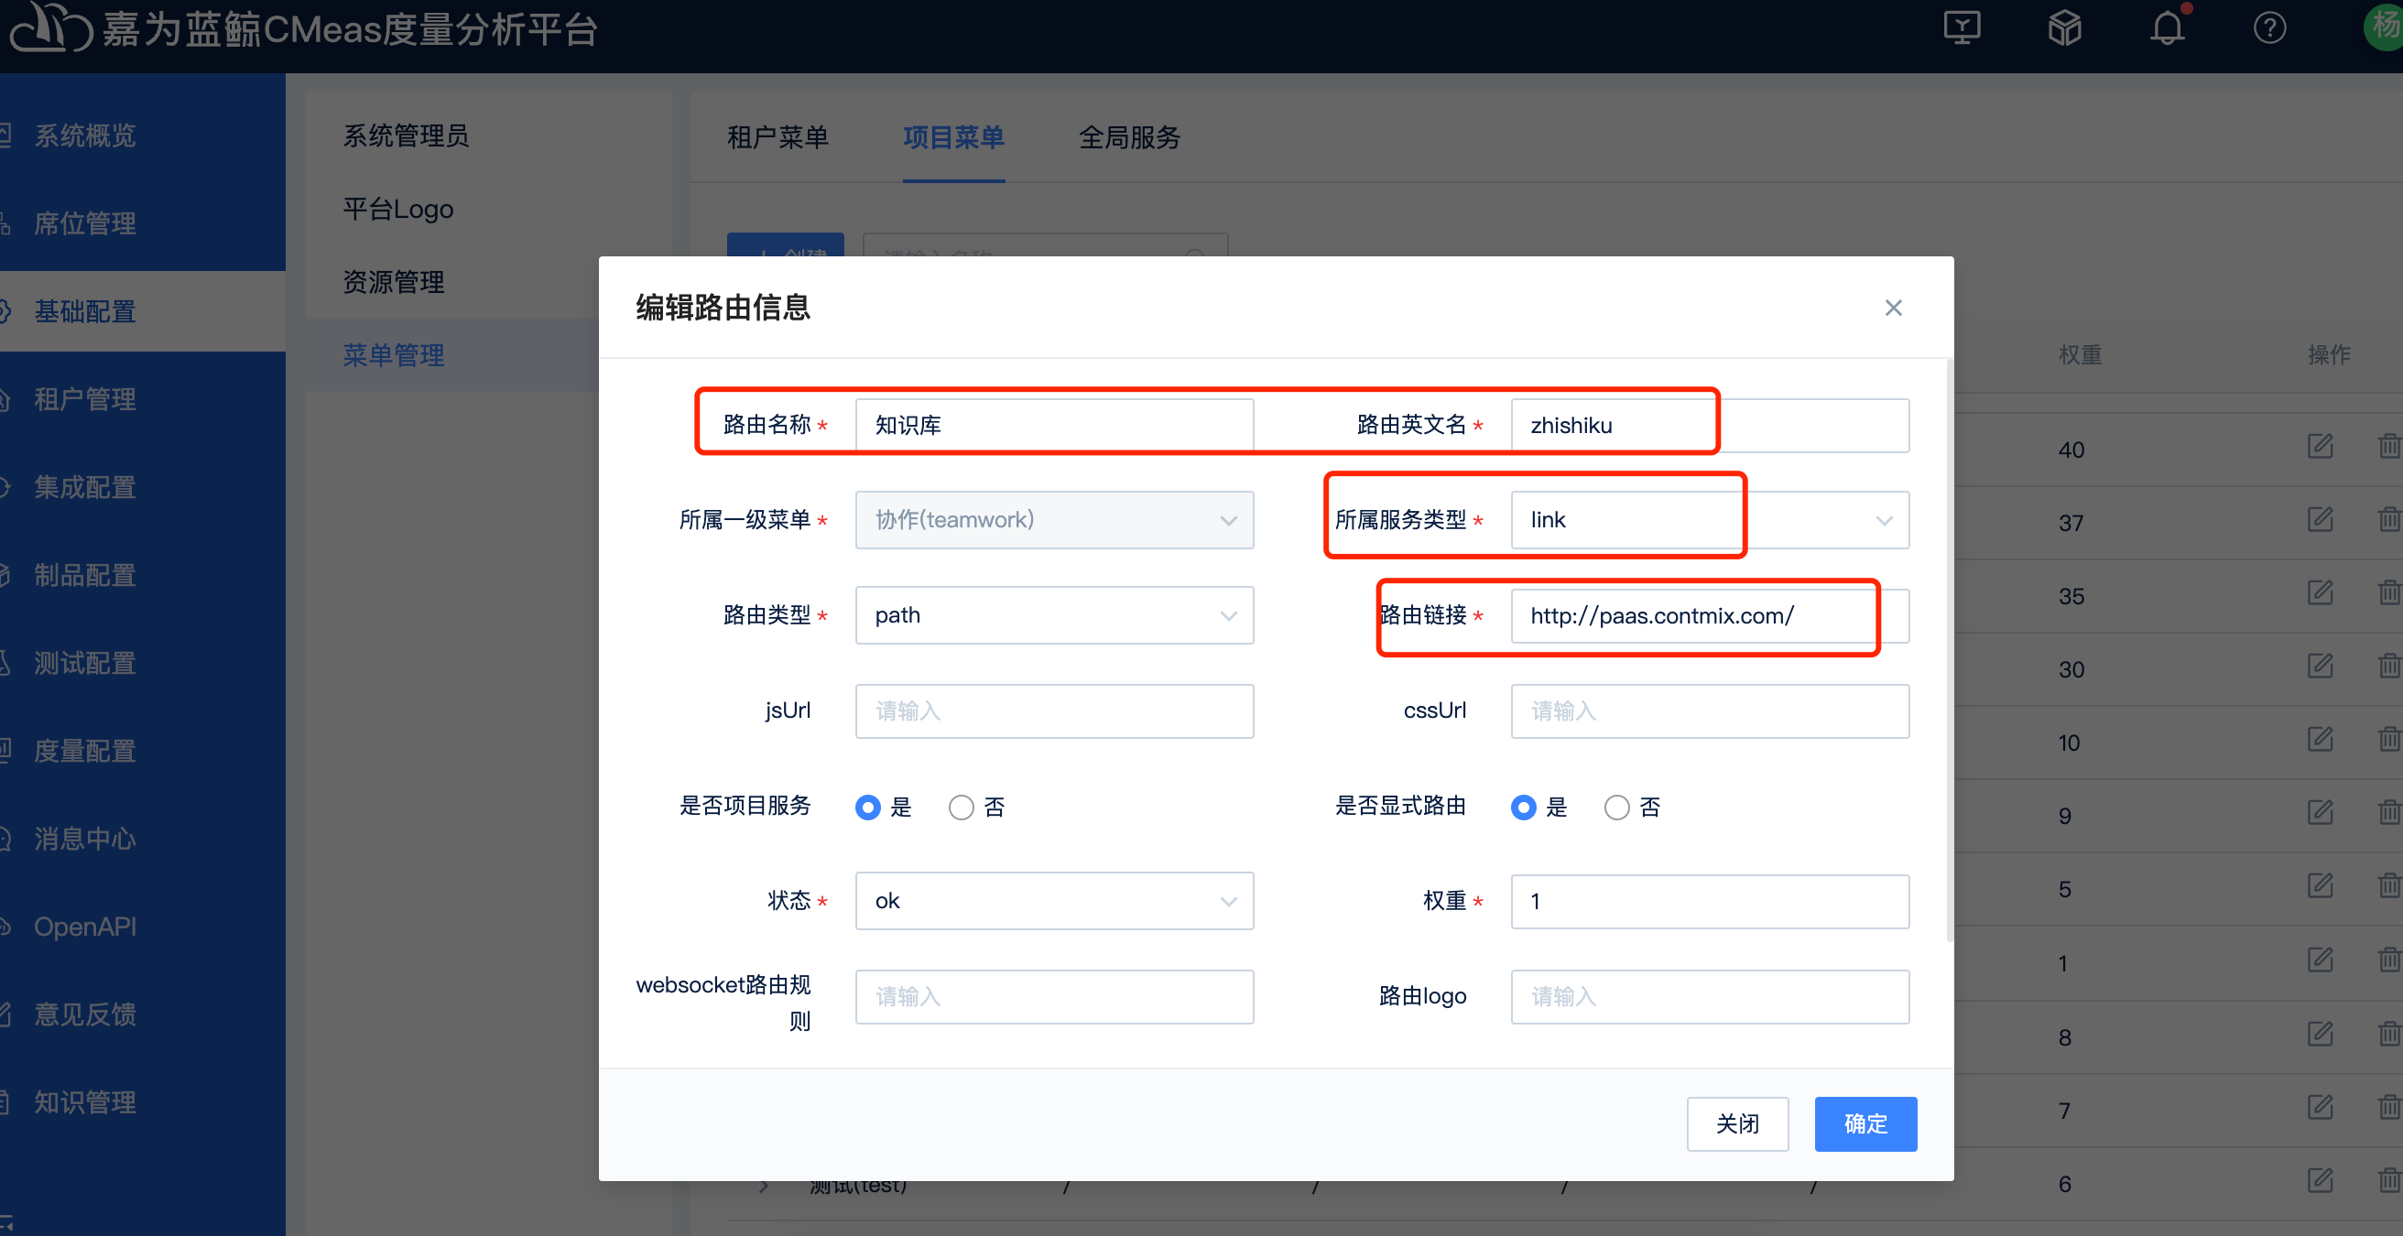This screenshot has height=1236, width=2403.
Task: Switch to the 全局服务 tab
Action: click(1130, 138)
